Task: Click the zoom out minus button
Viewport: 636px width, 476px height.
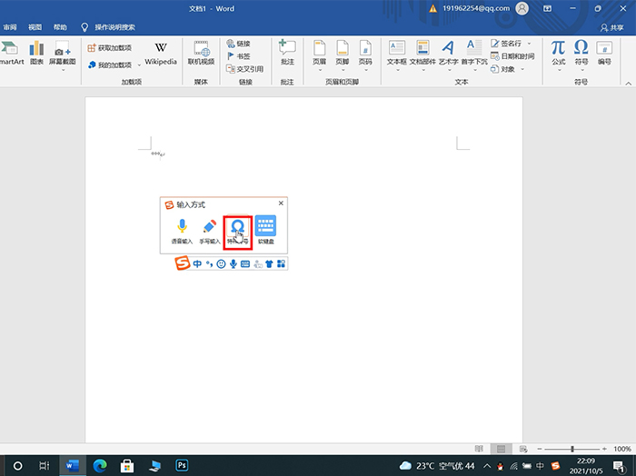Action: click(x=540, y=449)
